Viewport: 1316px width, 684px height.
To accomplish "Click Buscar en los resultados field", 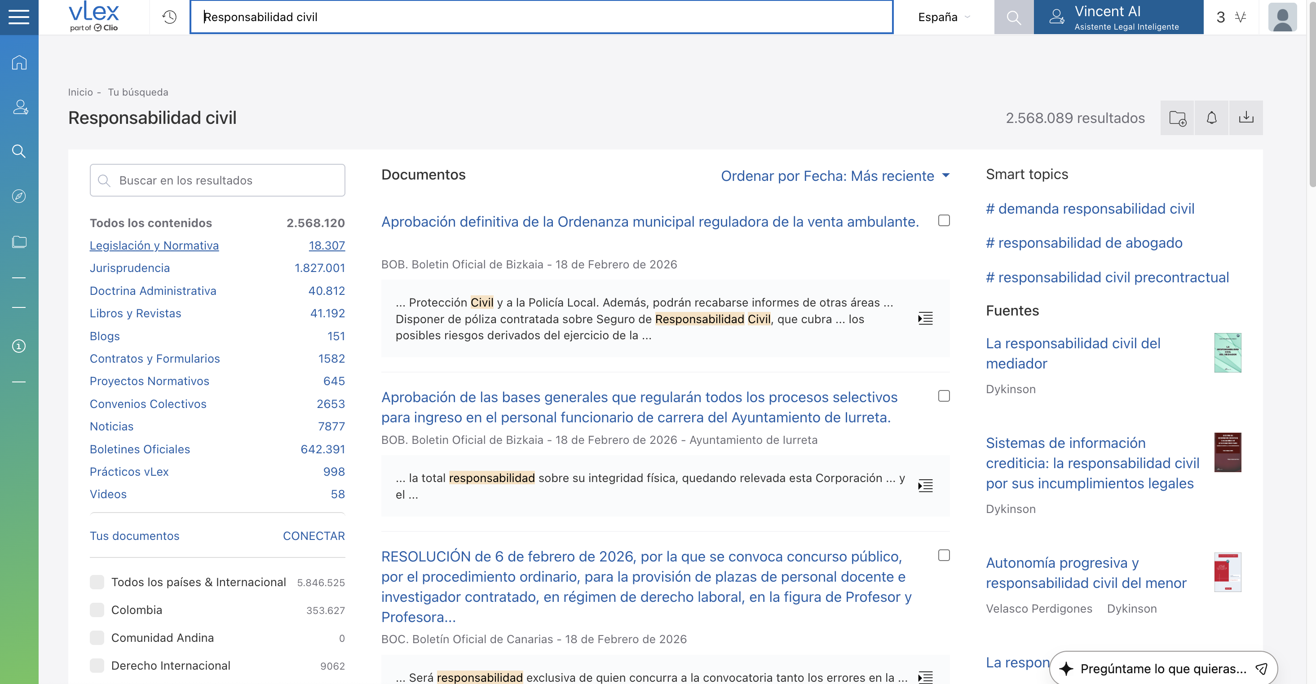I will (218, 180).
